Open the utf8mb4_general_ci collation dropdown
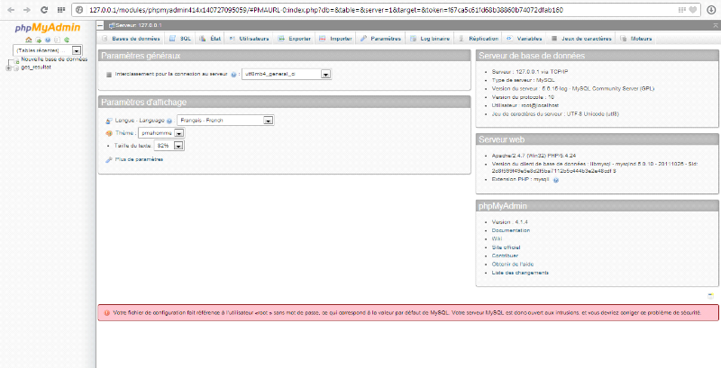The width and height of the screenshot is (721, 368). [x=287, y=74]
